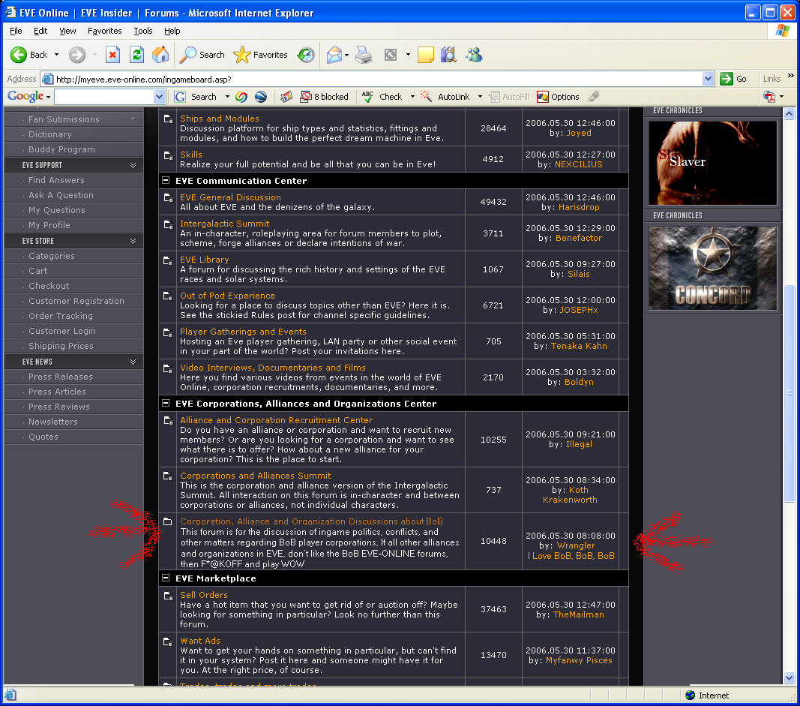Click the yellow Discuss note icon

click(x=426, y=55)
